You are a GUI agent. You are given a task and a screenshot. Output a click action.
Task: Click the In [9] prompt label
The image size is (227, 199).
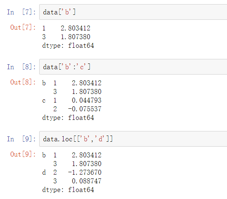pyautogui.click(x=21, y=139)
